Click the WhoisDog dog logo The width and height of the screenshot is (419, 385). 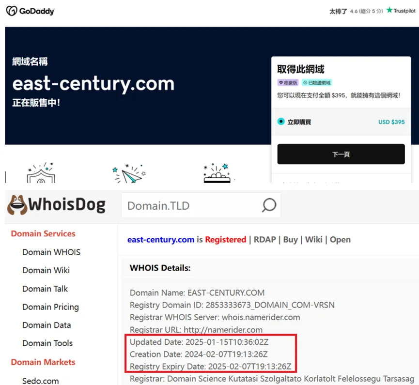pos(17,205)
